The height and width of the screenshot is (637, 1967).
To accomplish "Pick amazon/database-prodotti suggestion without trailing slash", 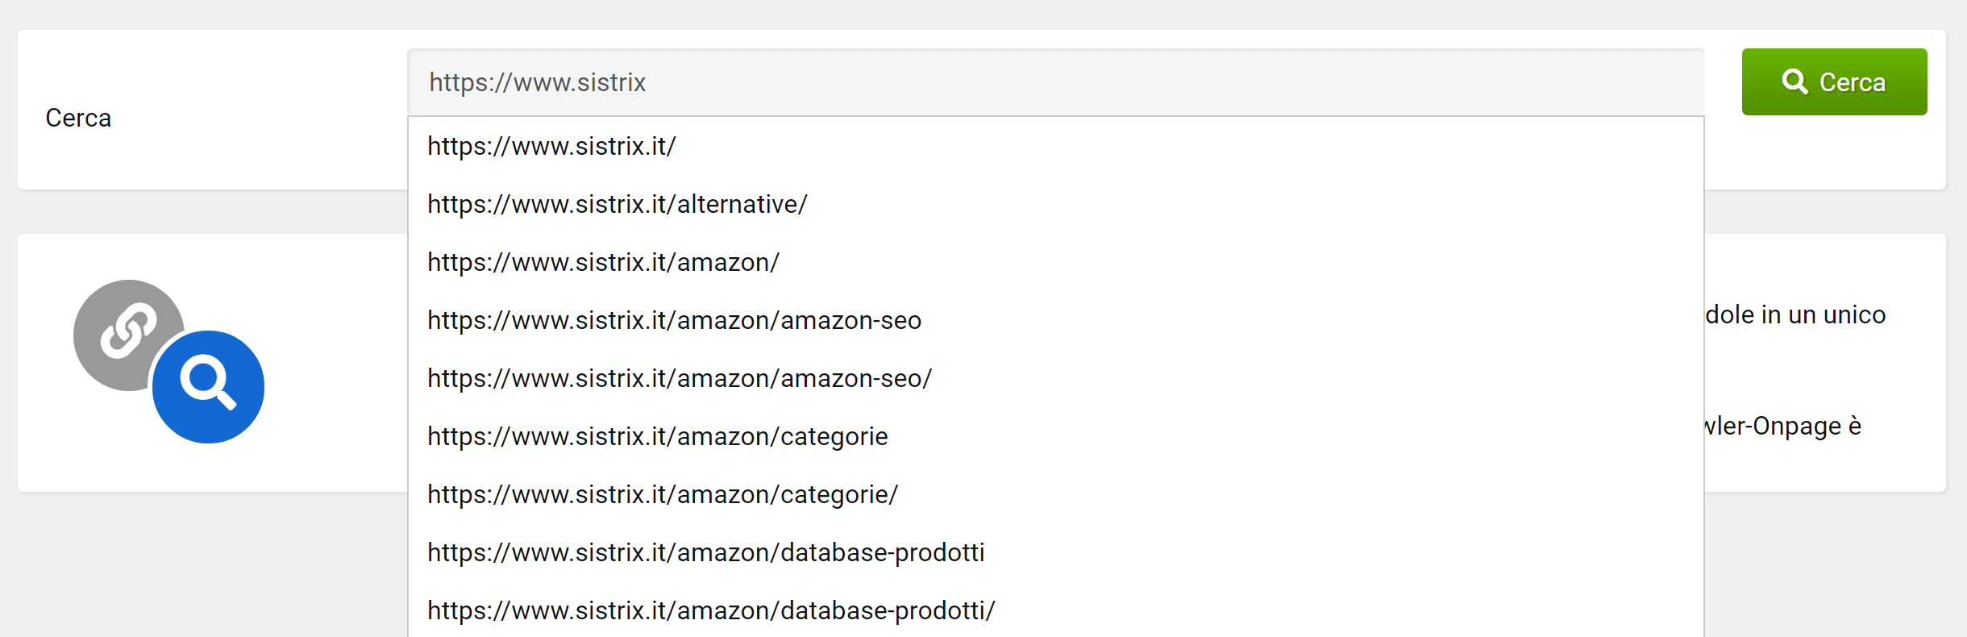I will [705, 552].
